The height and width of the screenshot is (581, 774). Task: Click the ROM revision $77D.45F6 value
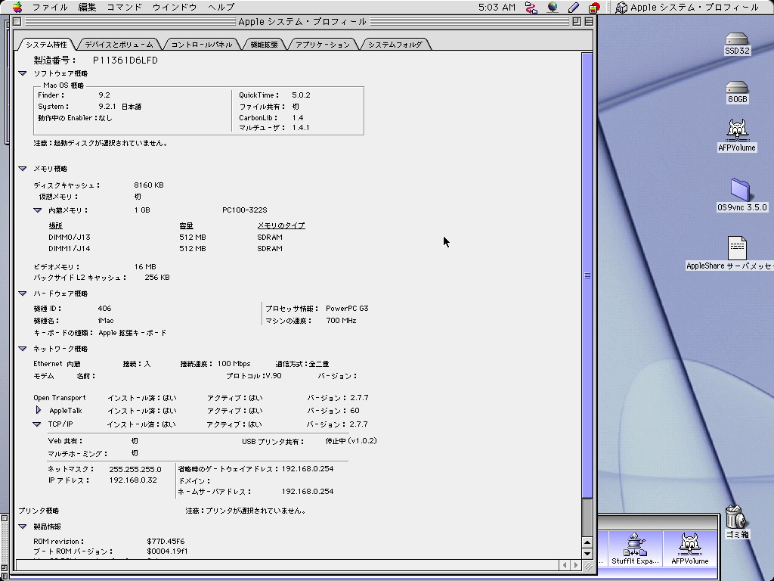click(x=166, y=542)
